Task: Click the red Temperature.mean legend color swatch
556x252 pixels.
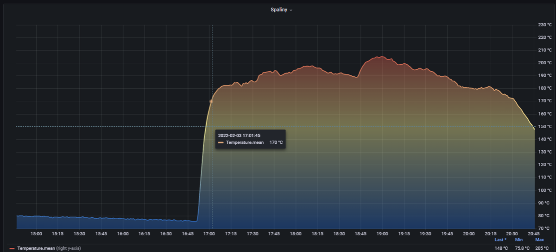Action: 12,249
